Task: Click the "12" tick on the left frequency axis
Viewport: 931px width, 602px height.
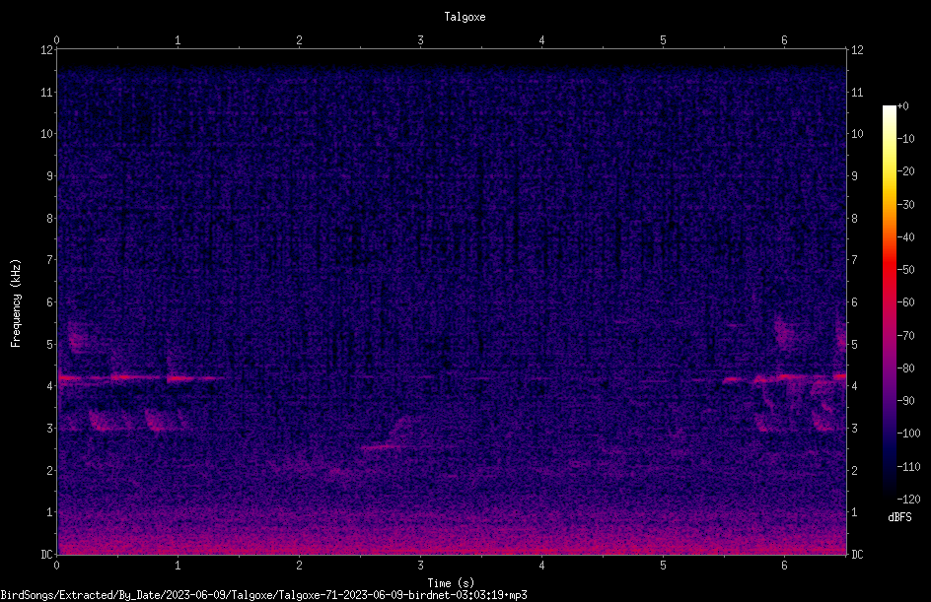Action: tap(47, 50)
